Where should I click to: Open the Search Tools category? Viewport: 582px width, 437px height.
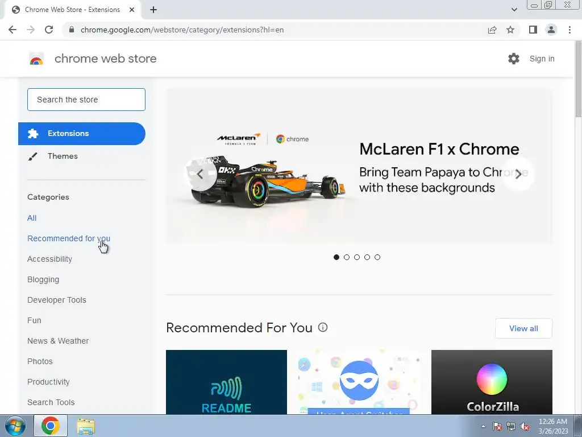point(51,402)
